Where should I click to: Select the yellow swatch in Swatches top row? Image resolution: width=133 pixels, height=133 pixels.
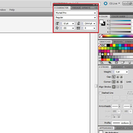coord(114,45)
